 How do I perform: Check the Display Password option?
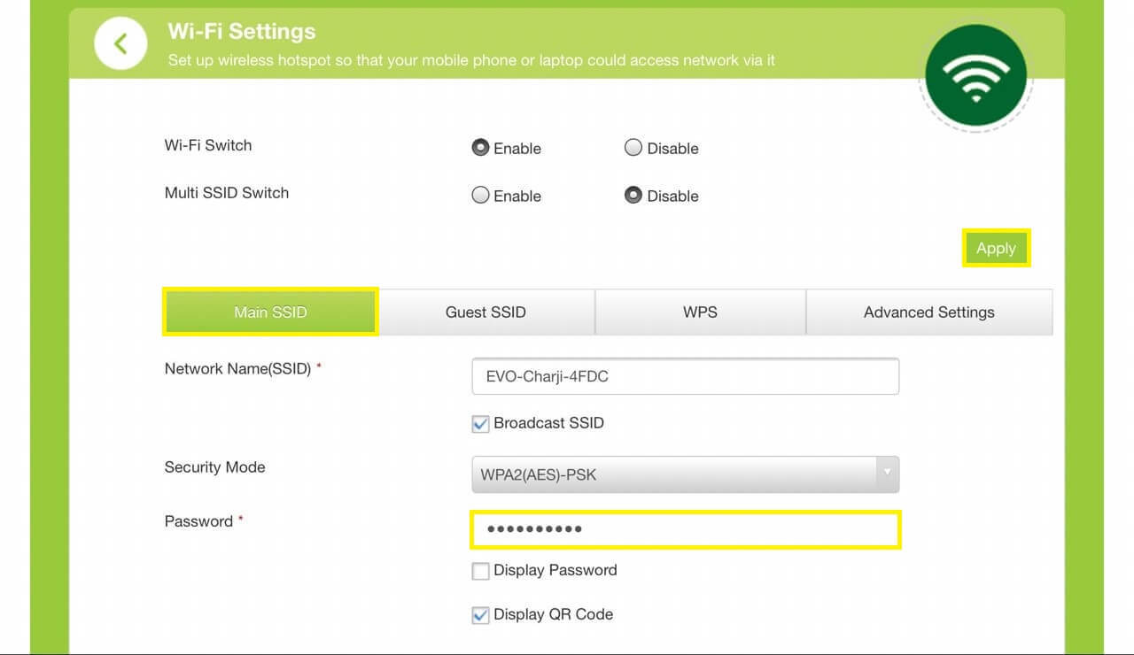click(x=480, y=571)
